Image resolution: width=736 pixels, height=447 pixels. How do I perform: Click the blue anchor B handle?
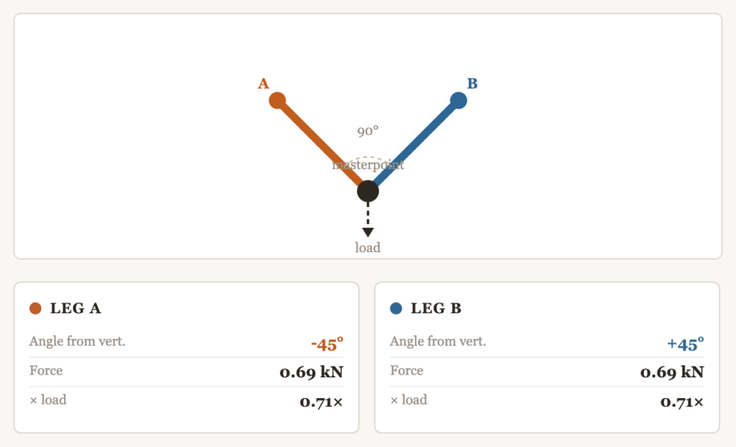[x=458, y=101]
